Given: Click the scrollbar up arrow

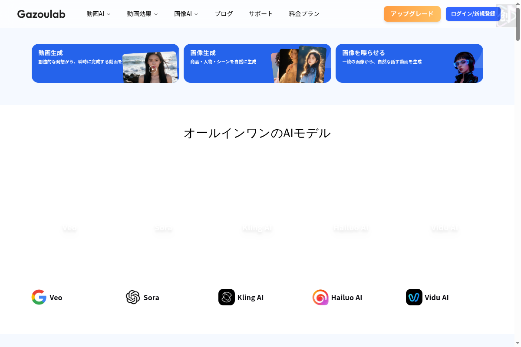Looking at the screenshot, I should [x=518, y=3].
